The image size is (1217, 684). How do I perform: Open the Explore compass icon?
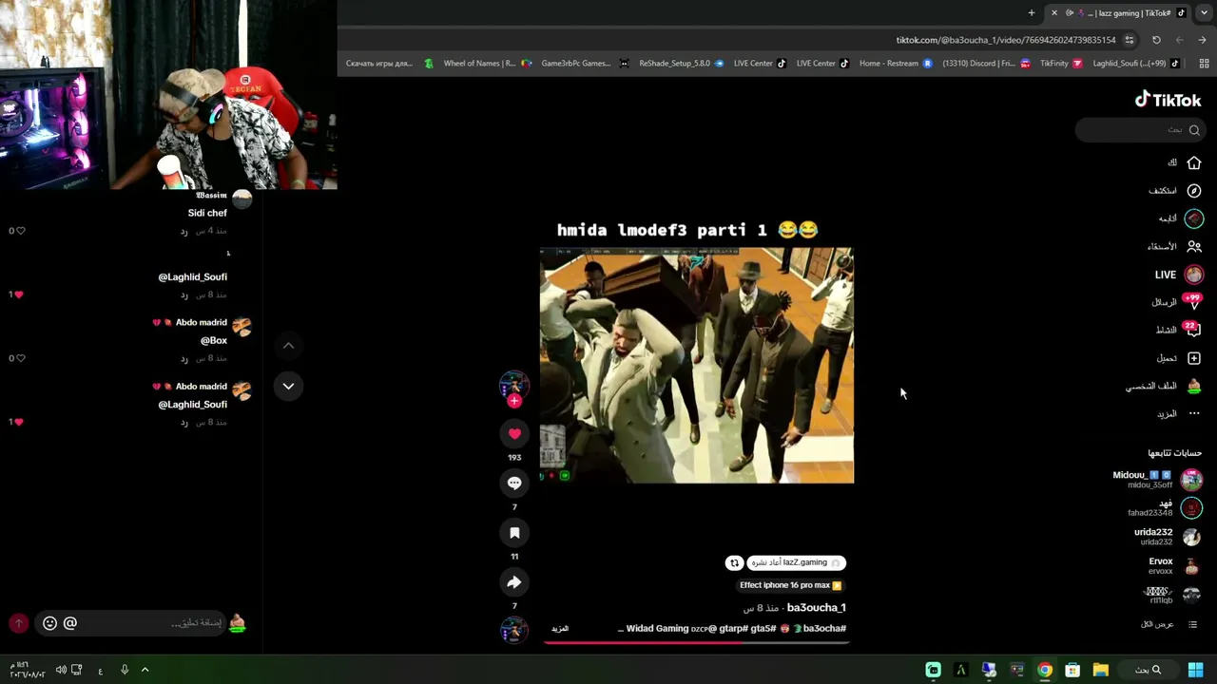[1194, 191]
